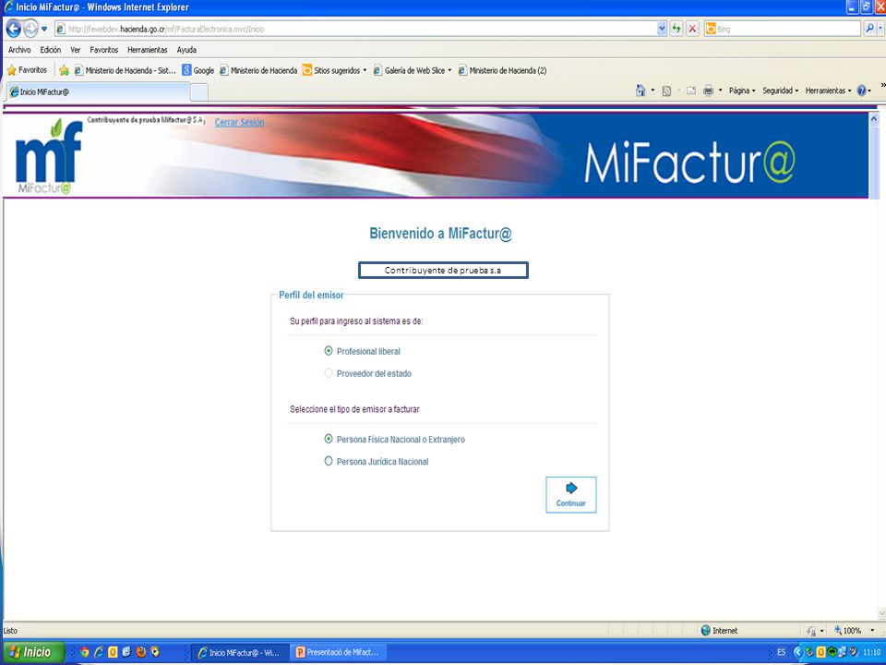Click the add-to-favorites-bar star icon
Image resolution: width=886 pixels, height=665 pixels.
(64, 70)
